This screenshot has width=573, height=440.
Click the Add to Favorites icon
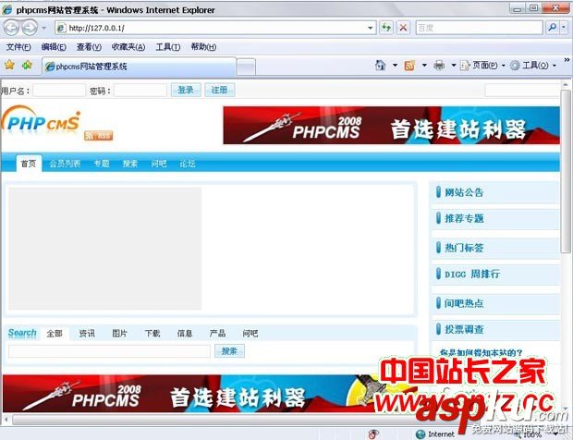[x=27, y=65]
